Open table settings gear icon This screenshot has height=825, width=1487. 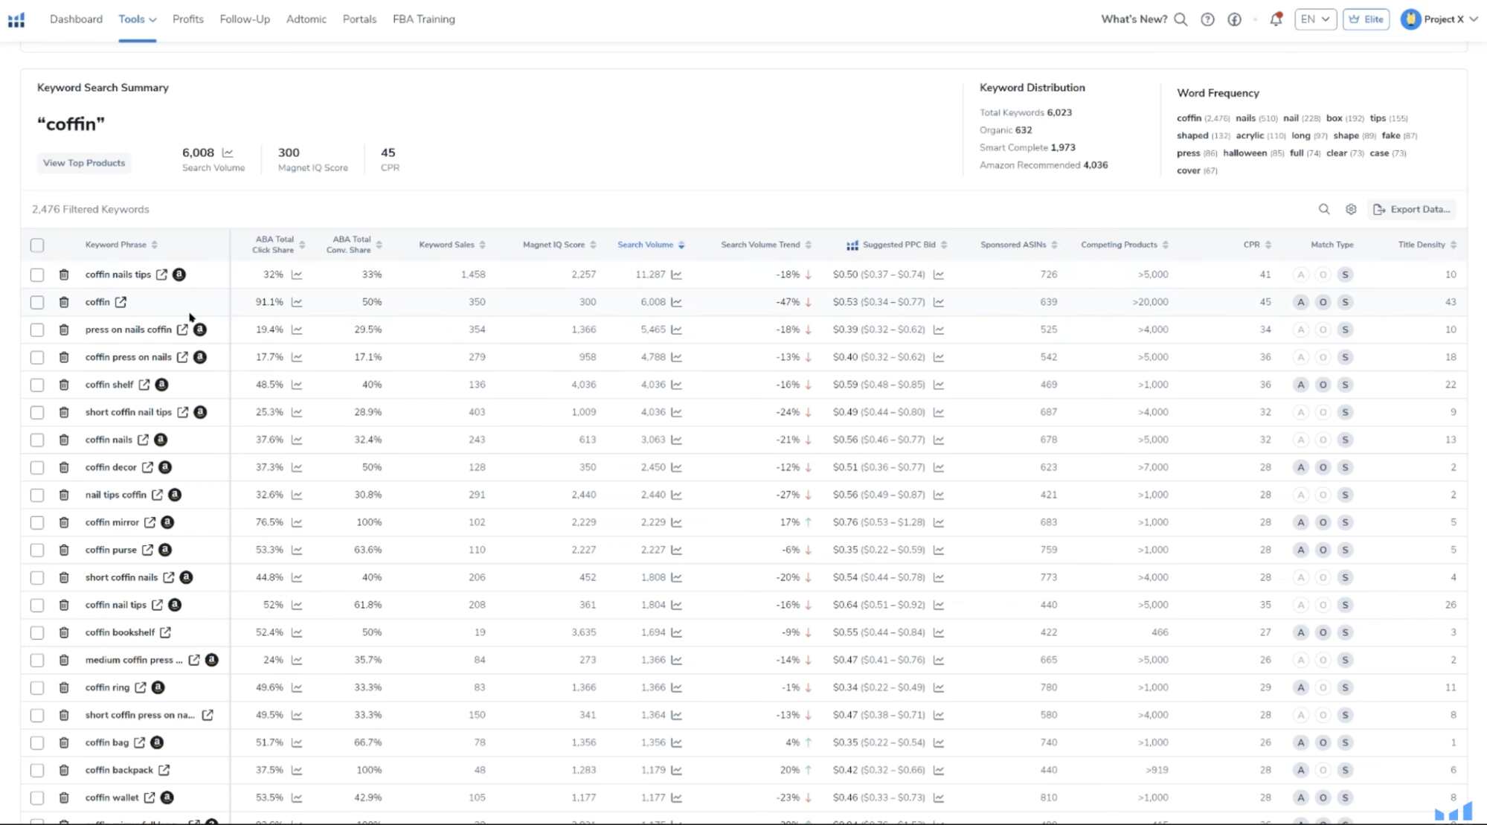1351,209
